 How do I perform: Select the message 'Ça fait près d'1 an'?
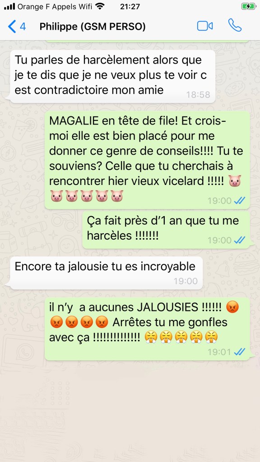point(166,230)
